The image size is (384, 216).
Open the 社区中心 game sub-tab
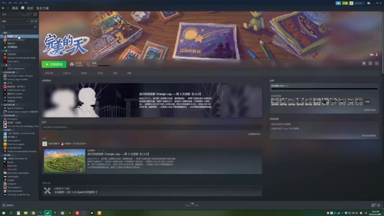pos(67,73)
